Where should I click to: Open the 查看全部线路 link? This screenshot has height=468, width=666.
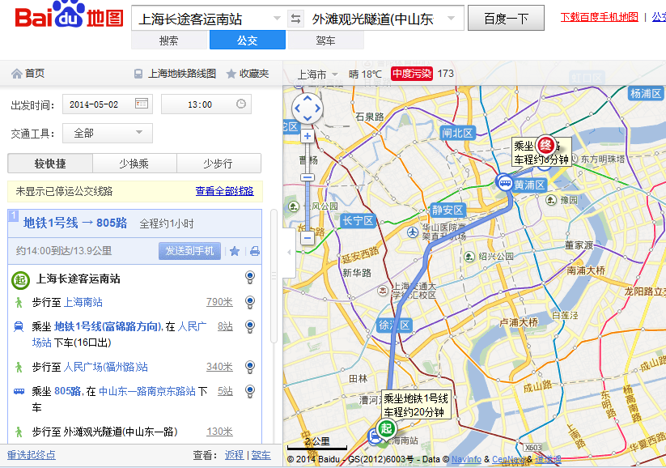[224, 191]
